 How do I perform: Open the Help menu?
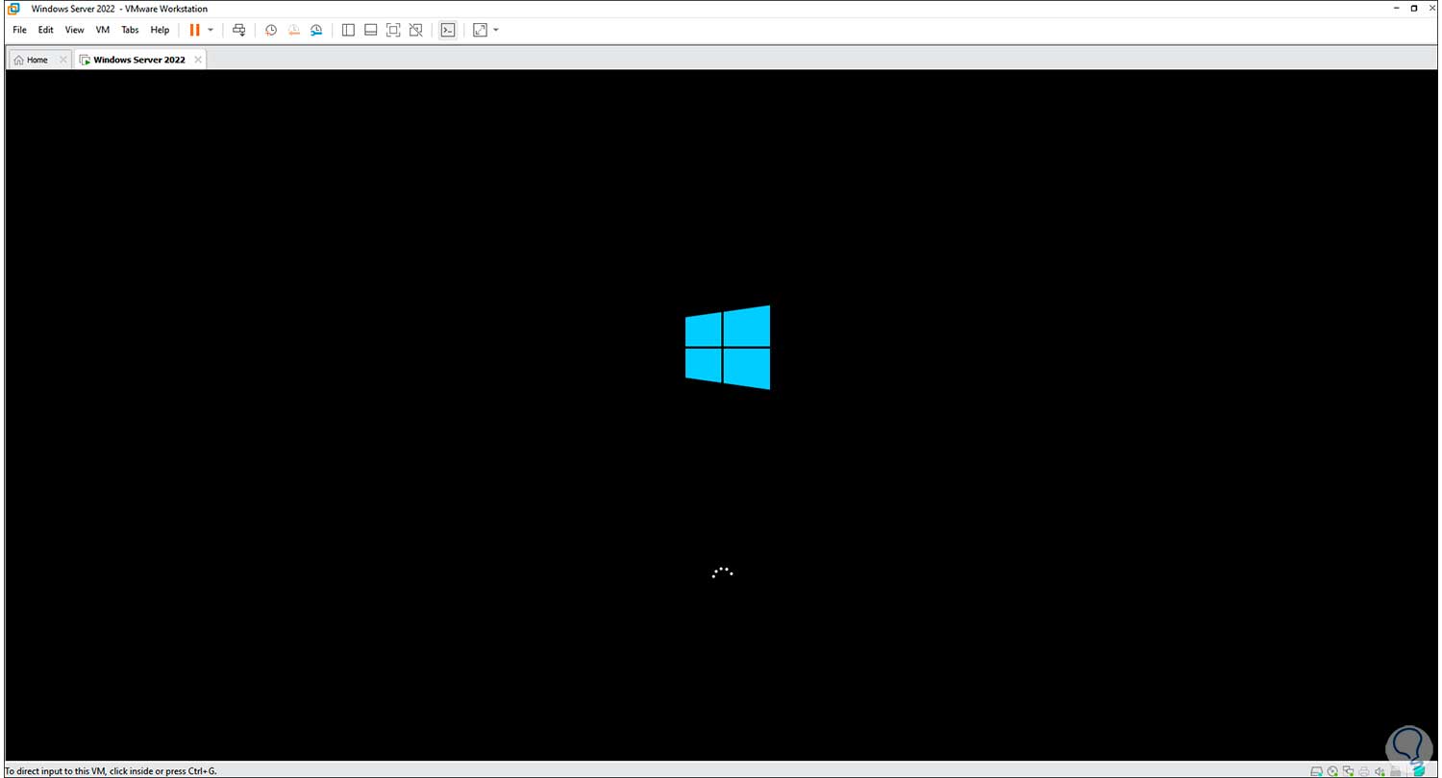click(160, 30)
